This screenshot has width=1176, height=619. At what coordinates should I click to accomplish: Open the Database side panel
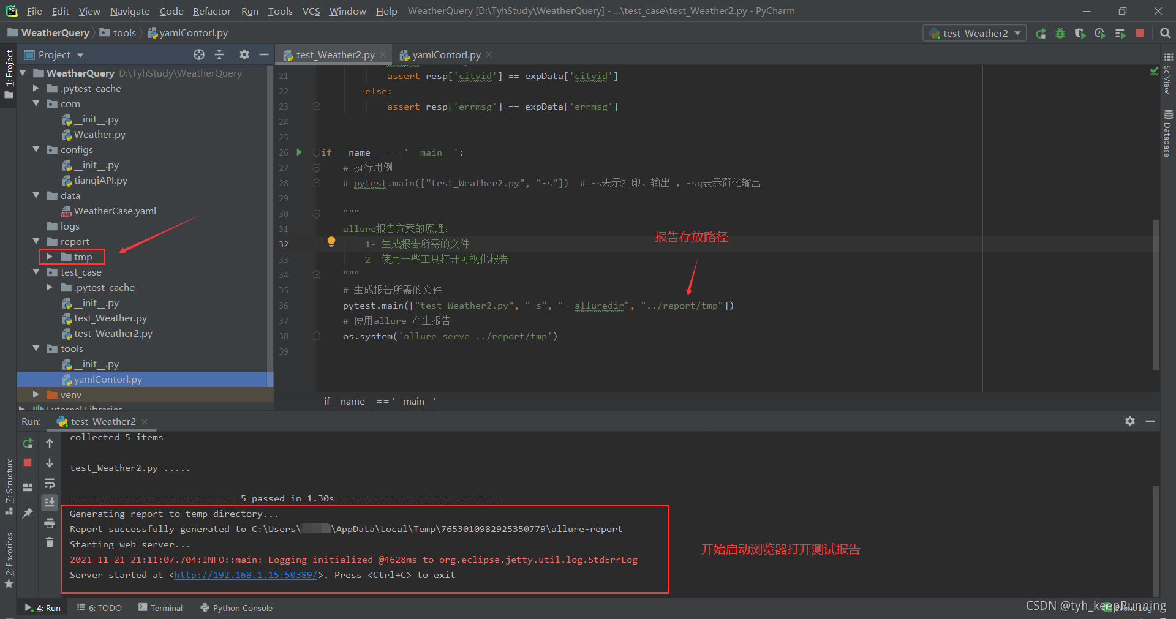click(1167, 133)
